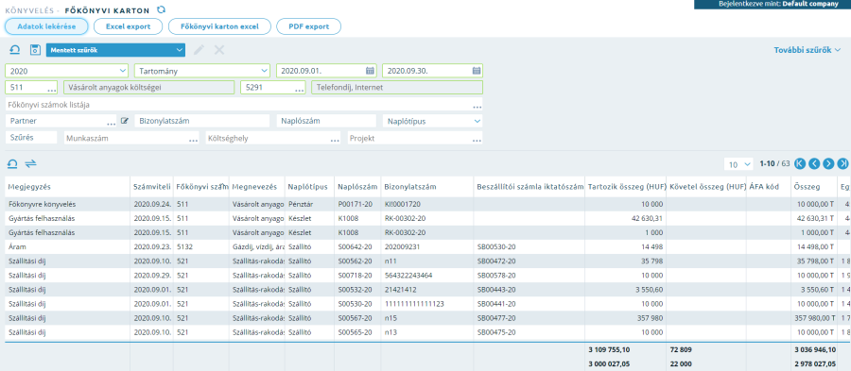851x371 pixels.
Task: Go to the last page of results
Action: coord(842,163)
